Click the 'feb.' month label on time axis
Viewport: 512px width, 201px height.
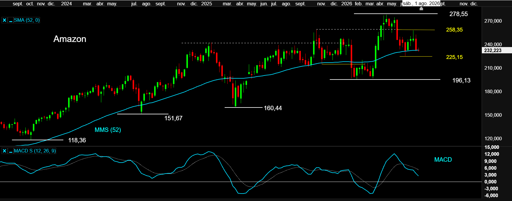coord(358,4)
